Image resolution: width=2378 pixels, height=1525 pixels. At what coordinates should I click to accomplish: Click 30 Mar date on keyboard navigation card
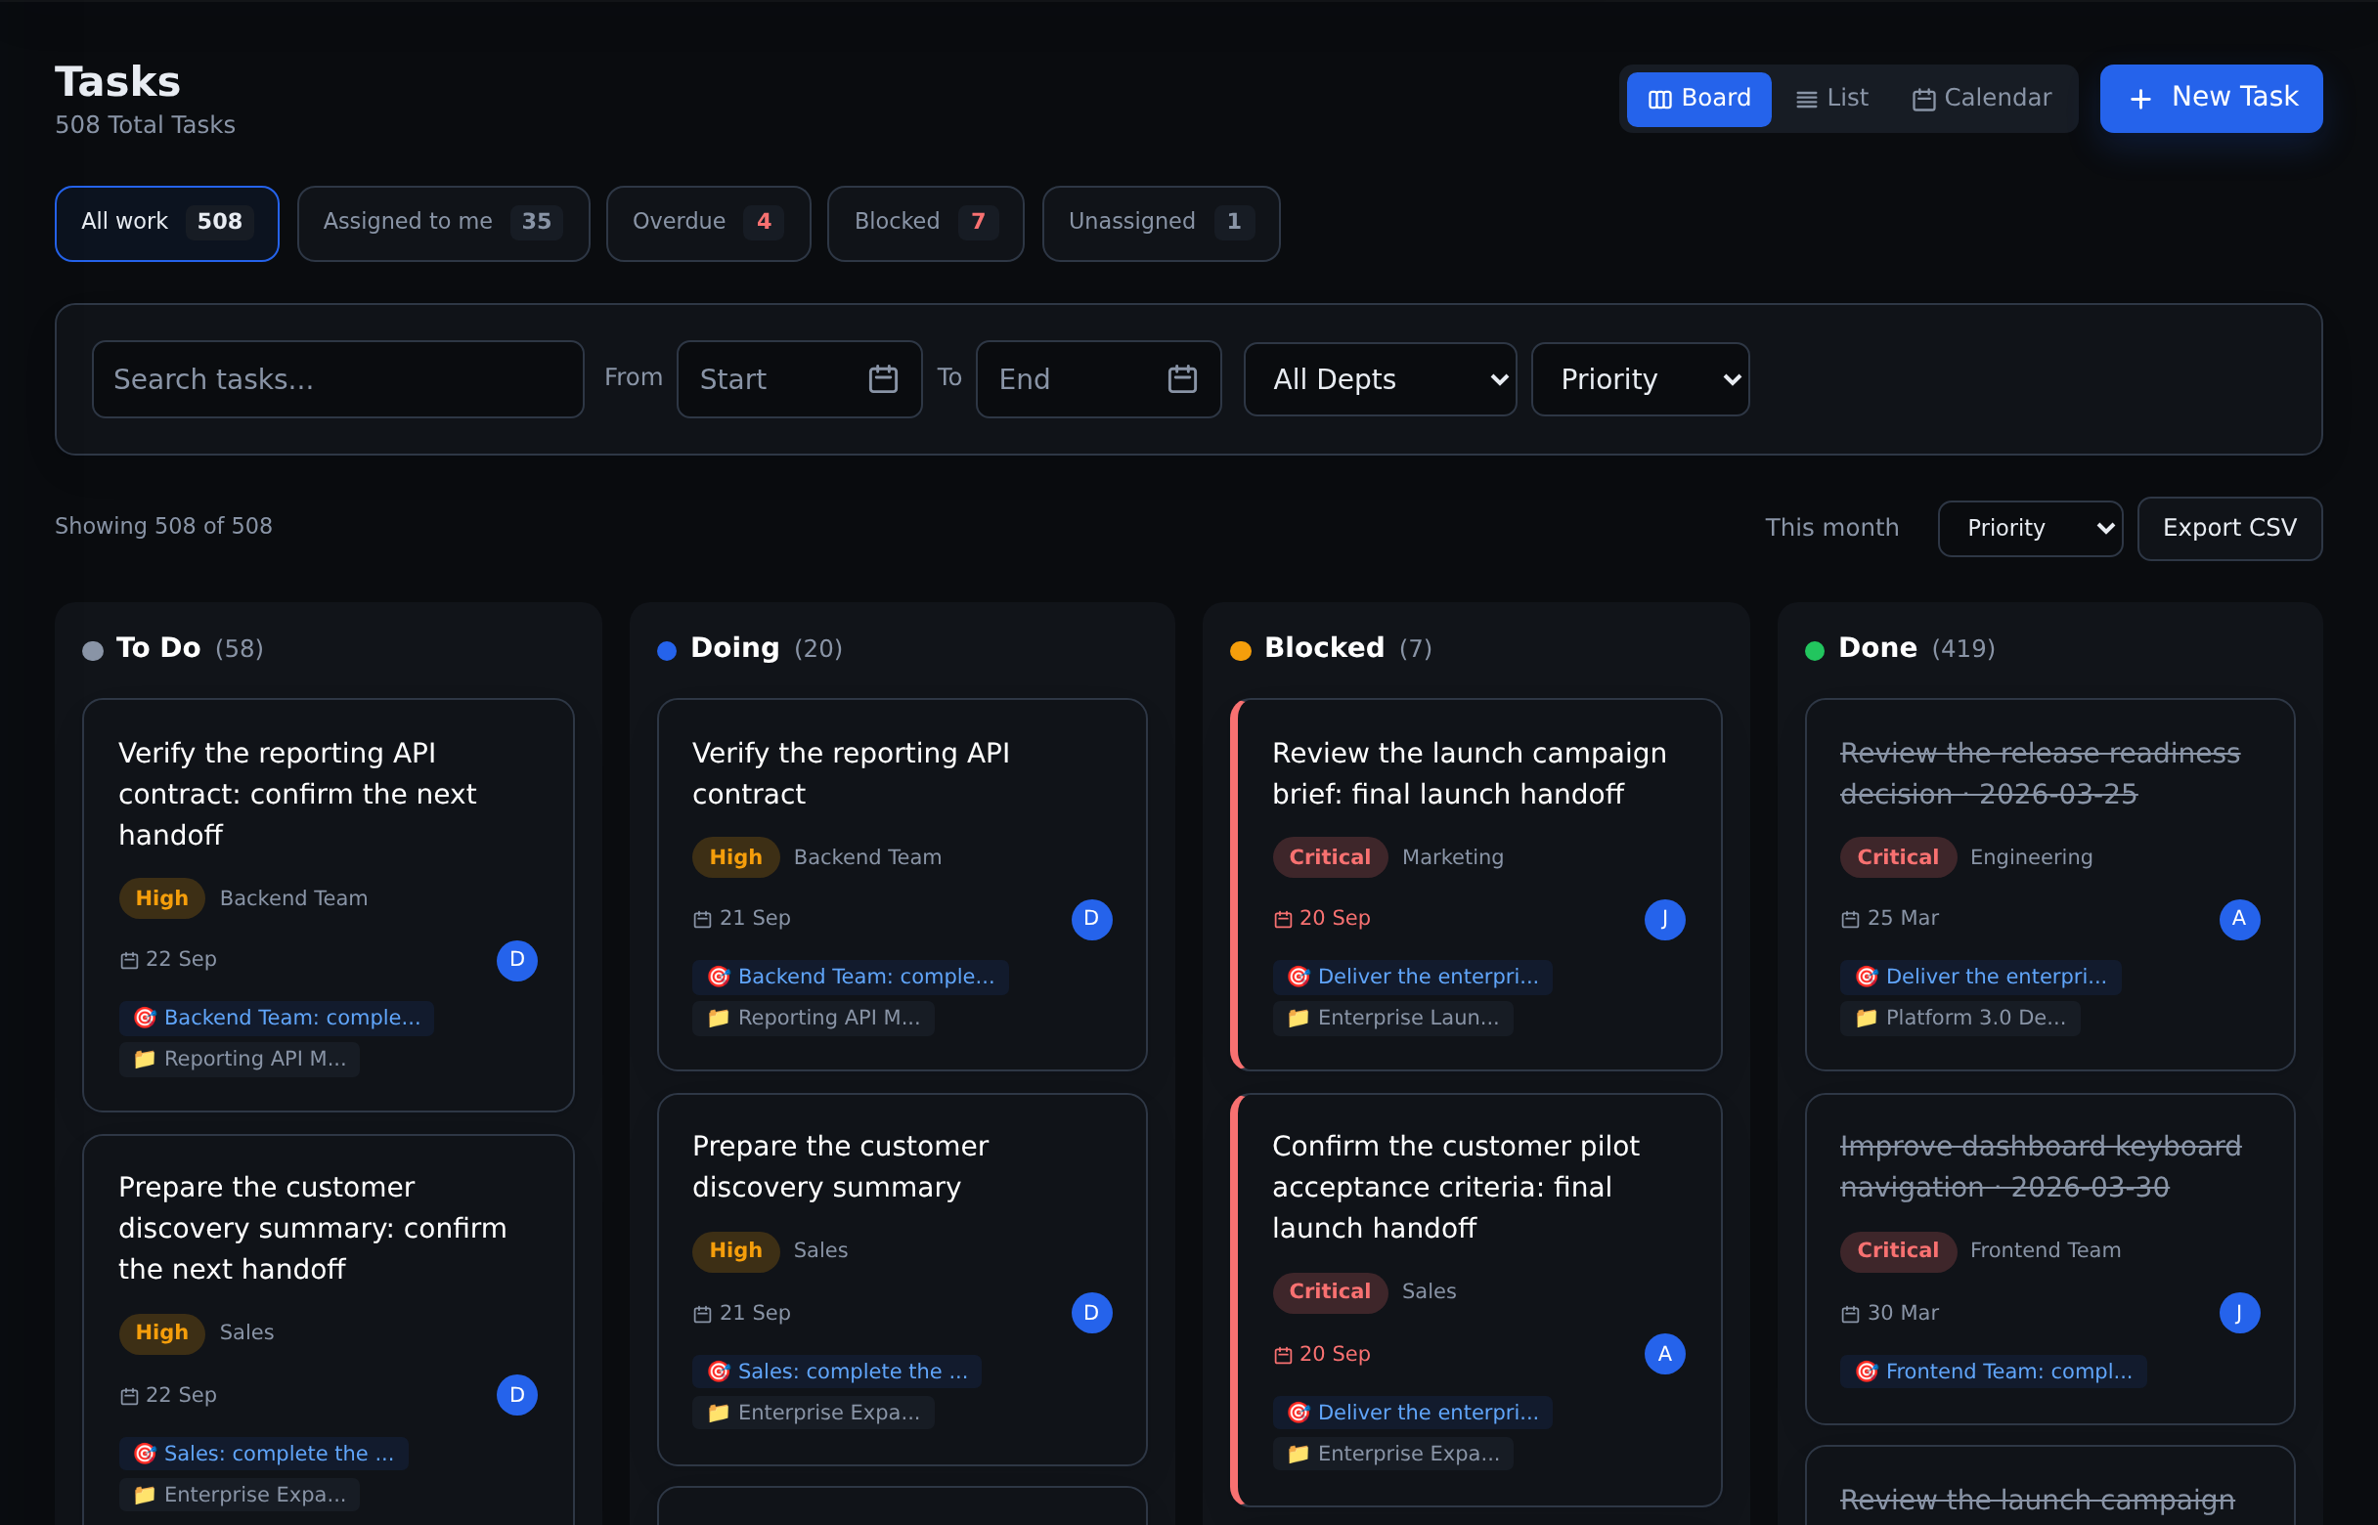pyautogui.click(x=1889, y=1313)
